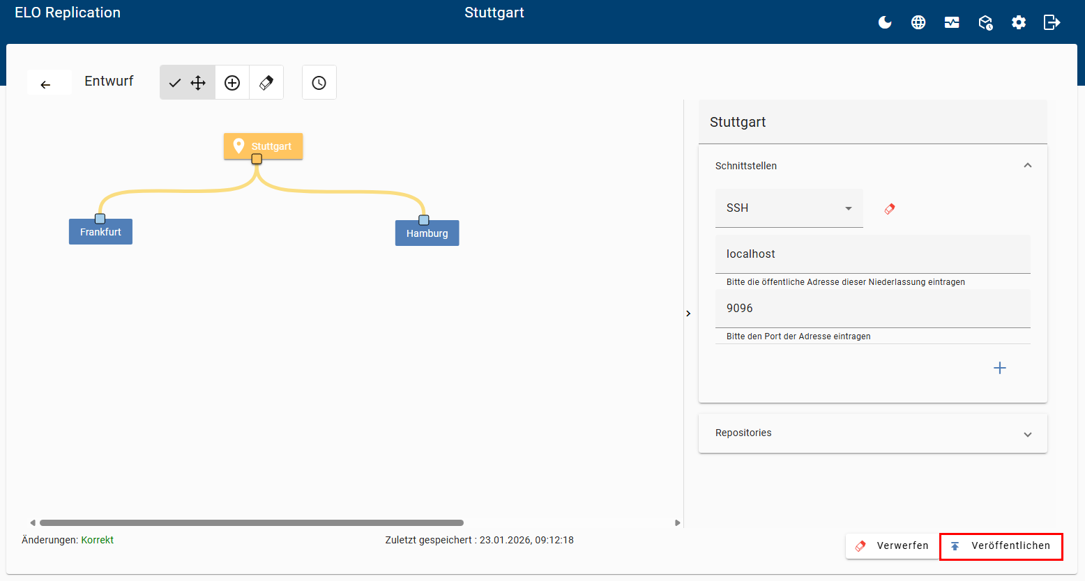Viewport: 1085px width, 581px height.
Task: Open the history clock button
Action: 319,83
